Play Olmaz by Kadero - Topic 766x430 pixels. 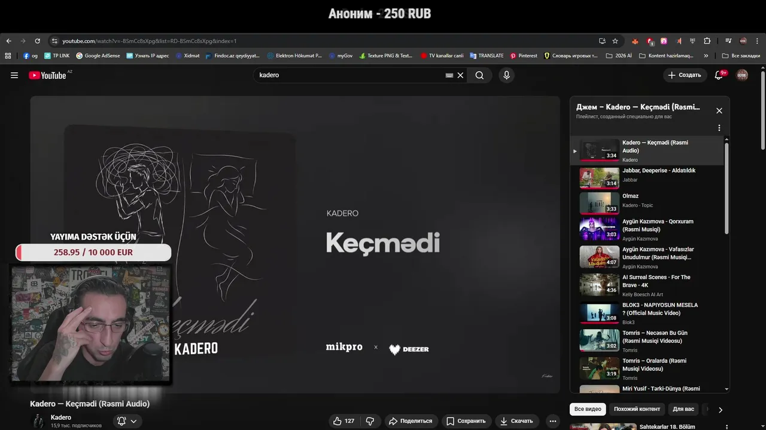coord(648,203)
